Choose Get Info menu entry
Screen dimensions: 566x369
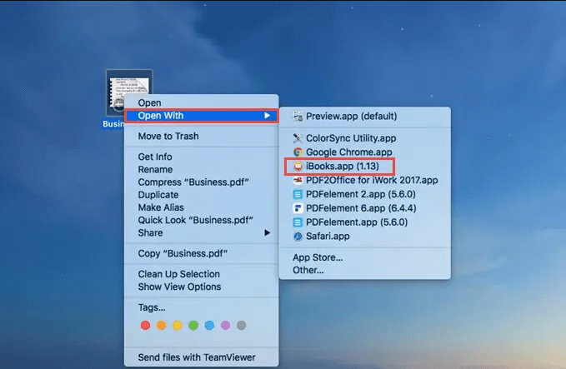pos(155,157)
